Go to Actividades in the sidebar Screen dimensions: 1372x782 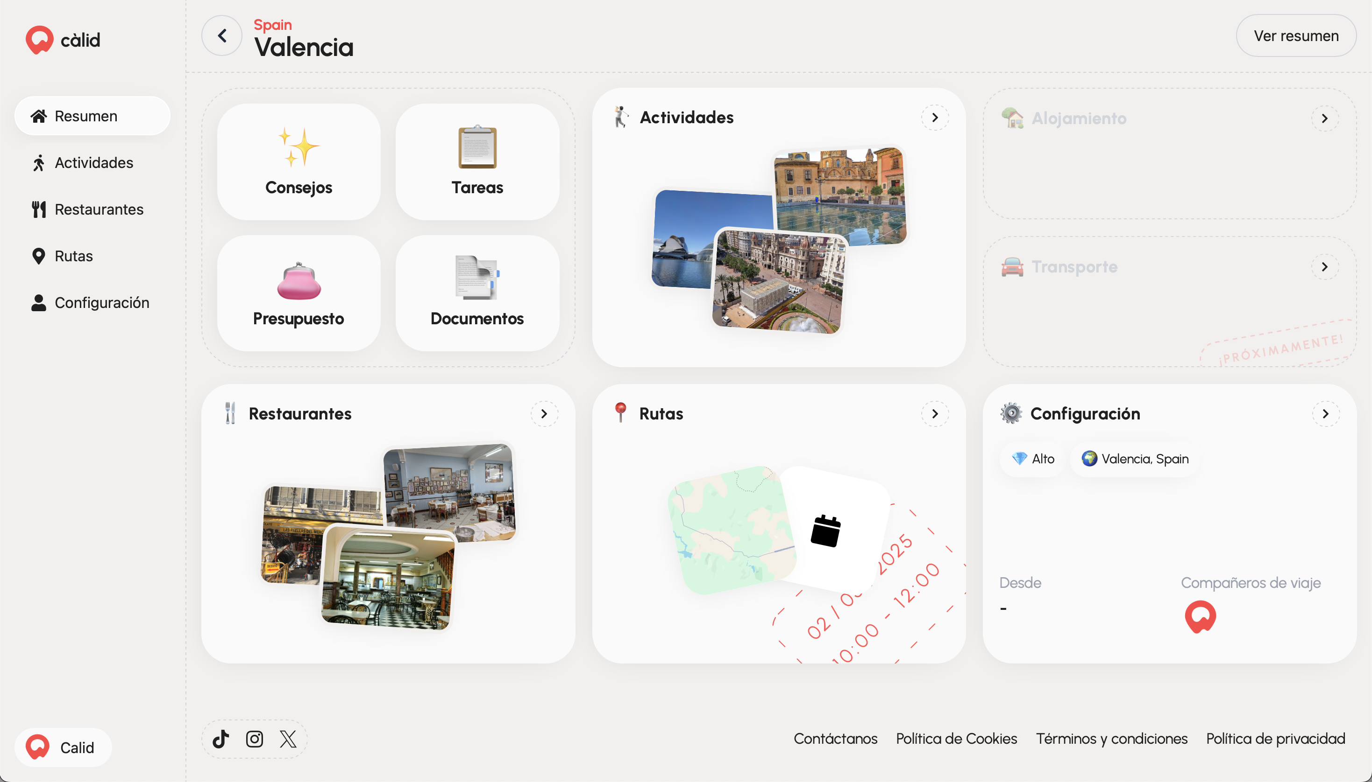(92, 163)
